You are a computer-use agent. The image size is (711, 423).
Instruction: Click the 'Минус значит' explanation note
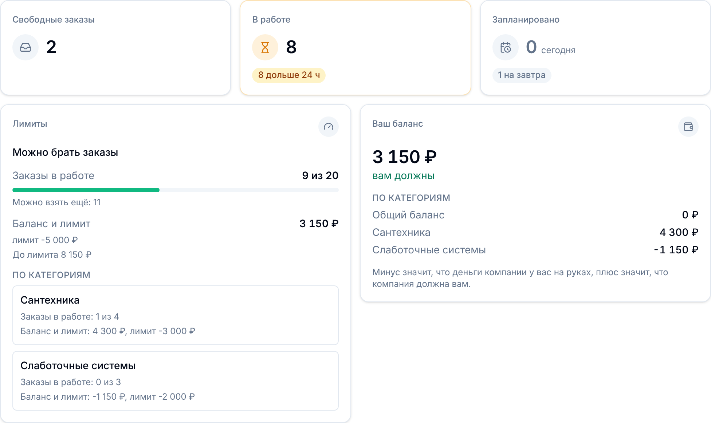coord(520,278)
